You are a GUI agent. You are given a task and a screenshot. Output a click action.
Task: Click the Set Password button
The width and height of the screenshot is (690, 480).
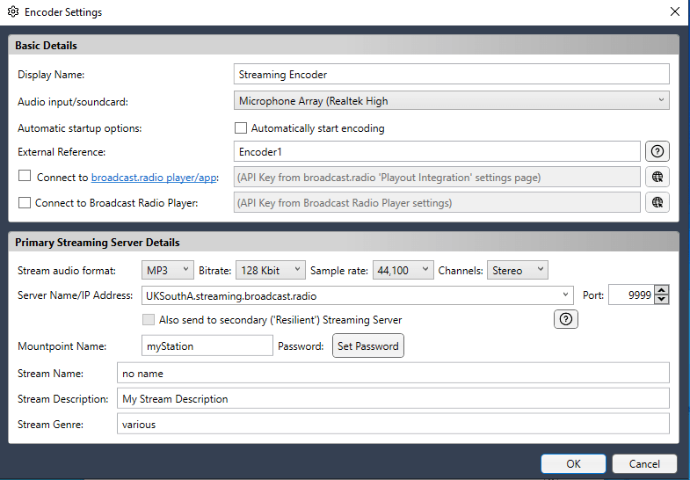coord(368,345)
